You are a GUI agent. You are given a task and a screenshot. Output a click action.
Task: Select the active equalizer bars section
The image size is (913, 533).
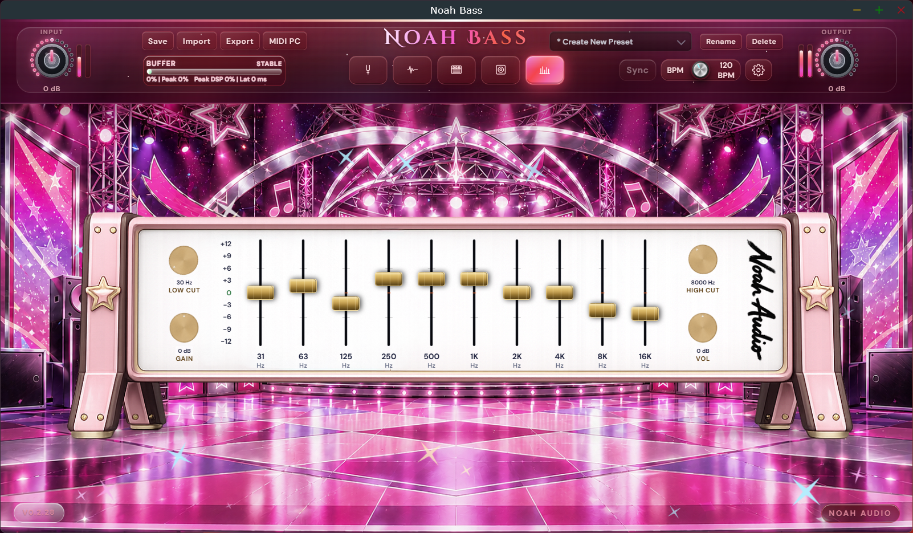tap(545, 70)
